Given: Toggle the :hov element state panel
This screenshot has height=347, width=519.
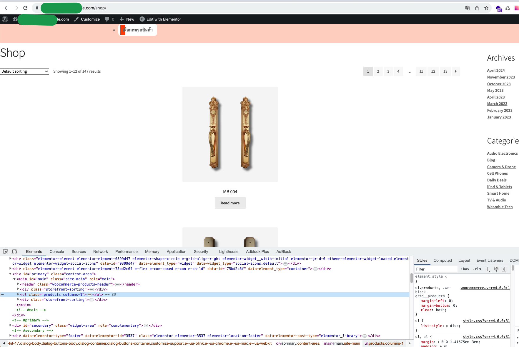Looking at the screenshot, I should tap(465, 269).
